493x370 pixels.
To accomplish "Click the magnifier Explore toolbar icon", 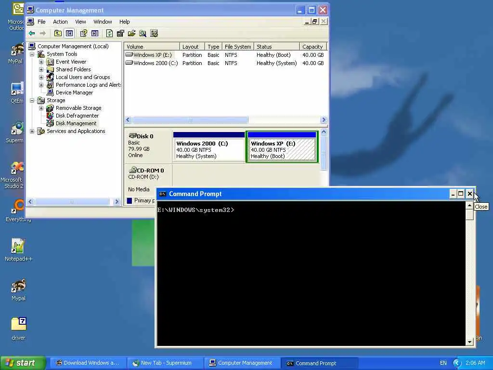I will click(x=143, y=33).
